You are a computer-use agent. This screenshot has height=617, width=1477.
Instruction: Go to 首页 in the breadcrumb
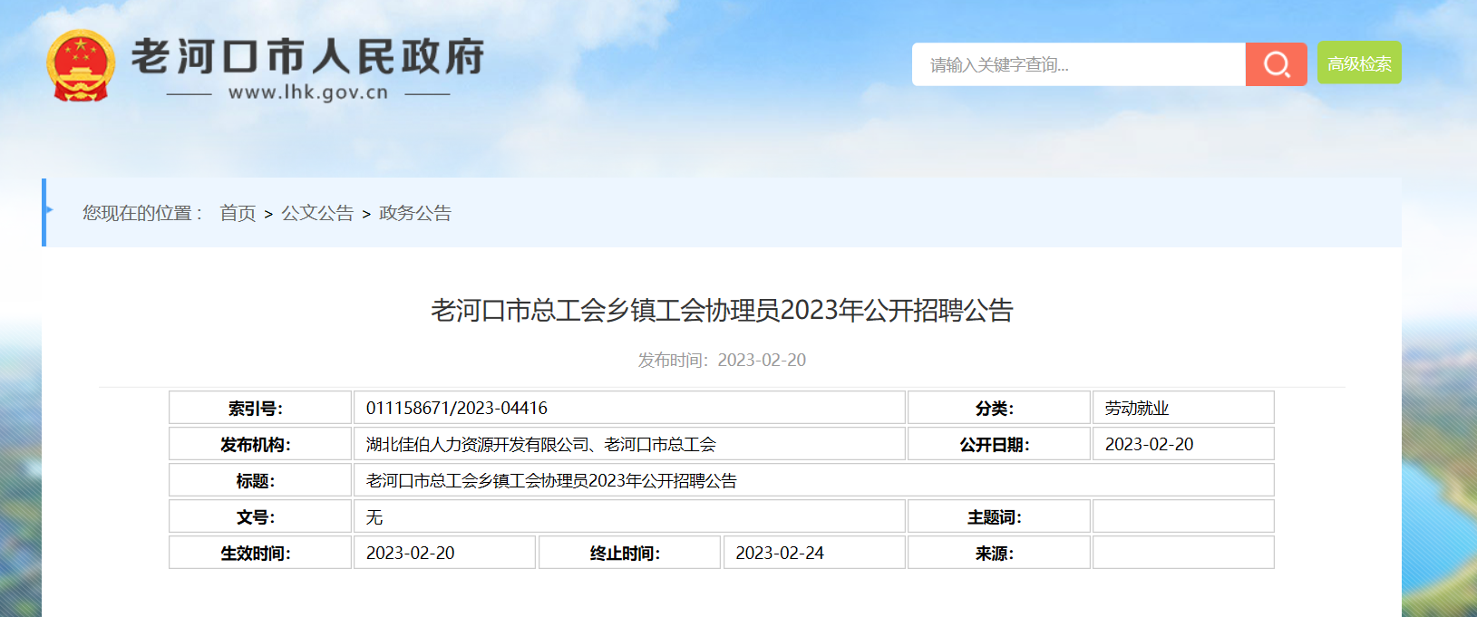(238, 213)
